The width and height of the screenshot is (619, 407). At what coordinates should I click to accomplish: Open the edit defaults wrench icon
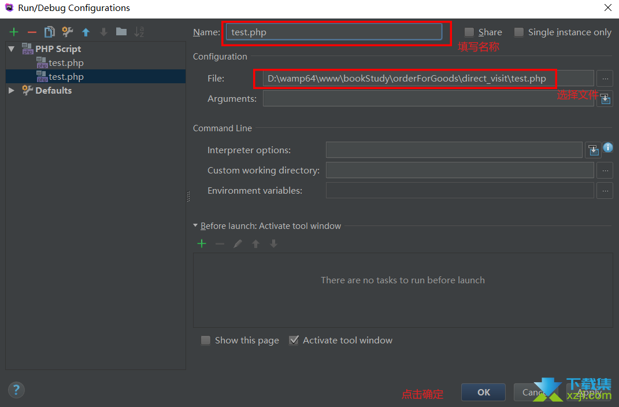pyautogui.click(x=68, y=32)
